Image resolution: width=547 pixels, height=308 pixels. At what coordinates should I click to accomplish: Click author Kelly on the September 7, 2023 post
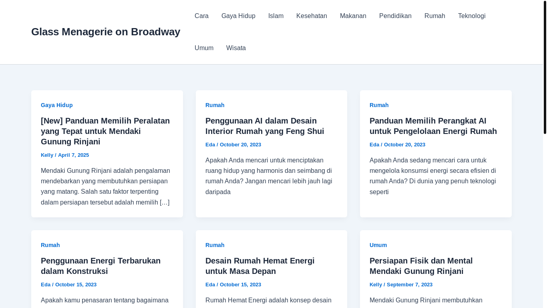pos(376,285)
